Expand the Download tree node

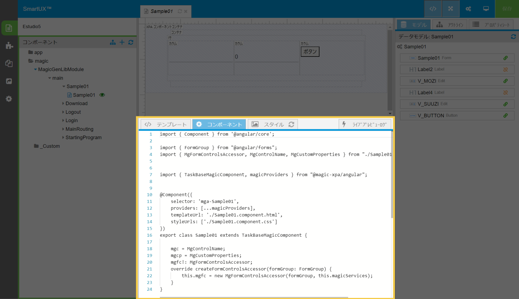coord(63,104)
